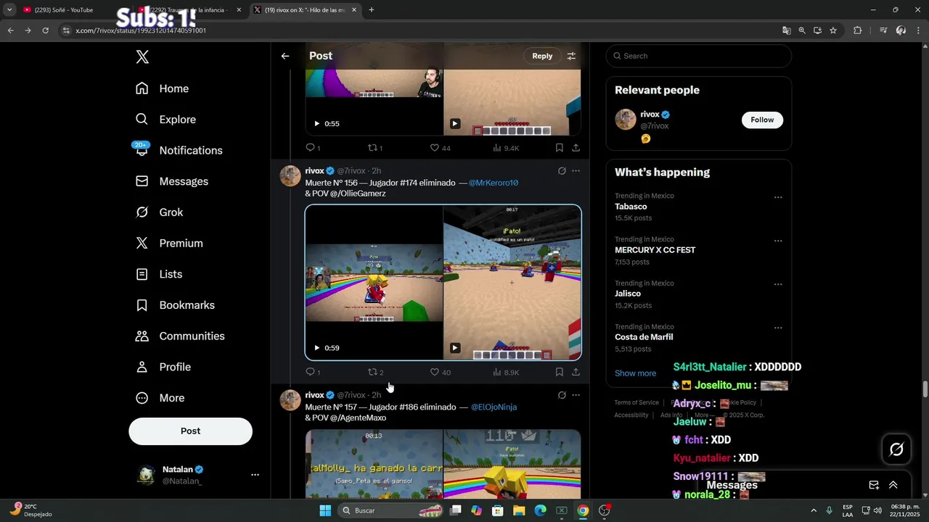Open Home in the sidebar

[163, 88]
